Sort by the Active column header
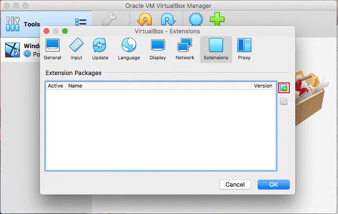Screen dimensions: 338x214 point(55,86)
